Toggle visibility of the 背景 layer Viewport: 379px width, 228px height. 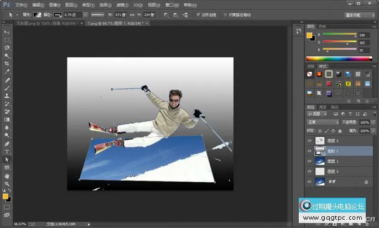(x=309, y=181)
